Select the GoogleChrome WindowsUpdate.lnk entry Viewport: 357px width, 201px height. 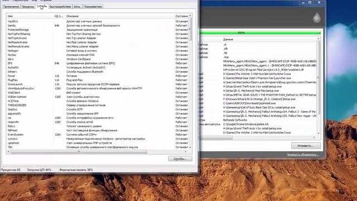(x=258, y=124)
